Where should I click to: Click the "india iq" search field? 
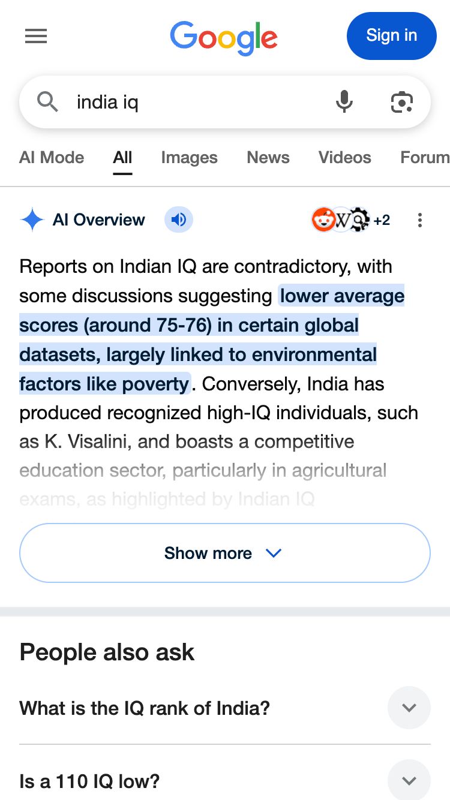pyautogui.click(x=198, y=102)
